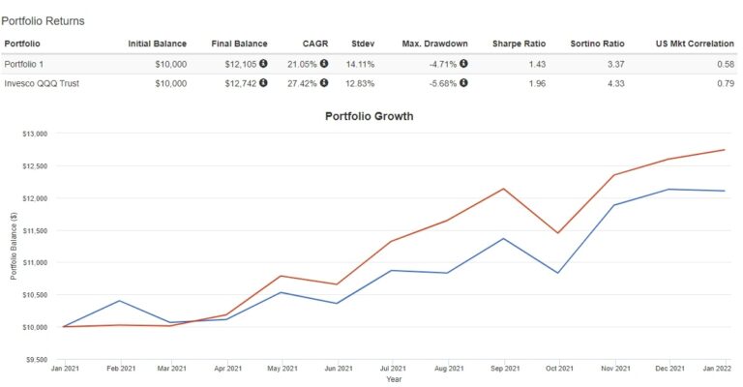743x387 pixels.
Task: Click orange line's Sep 2021 peak point
Action: pos(503,189)
